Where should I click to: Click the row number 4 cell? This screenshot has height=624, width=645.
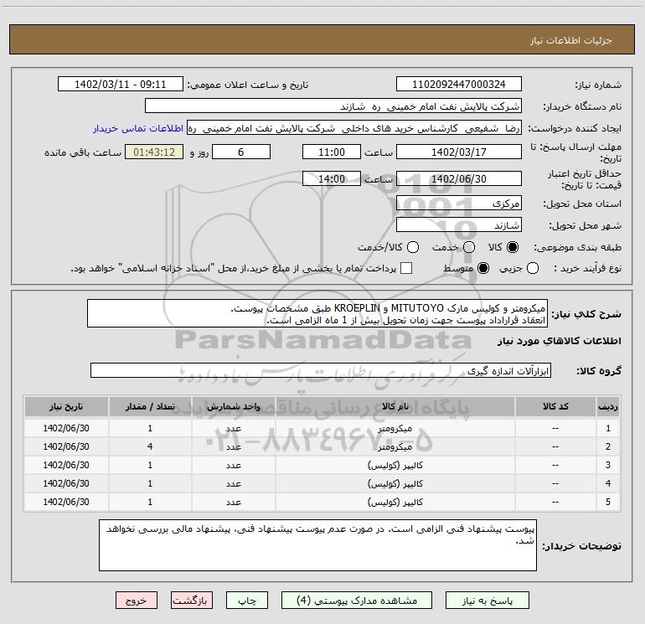point(608,483)
